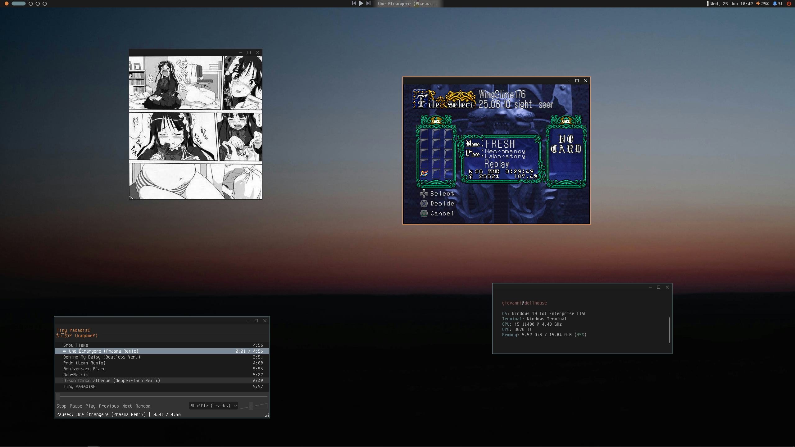The image size is (795, 447).
Task: Click the Cancel triangle button icon
Action: (424, 214)
